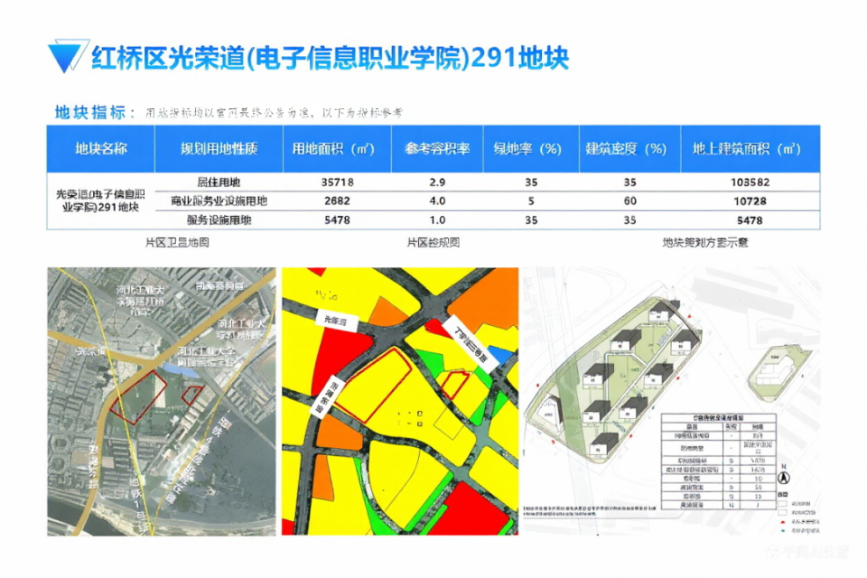This screenshot has width=867, height=578.
Task: Click the 商业服务业设施用地 table row
Action: [x=487, y=200]
